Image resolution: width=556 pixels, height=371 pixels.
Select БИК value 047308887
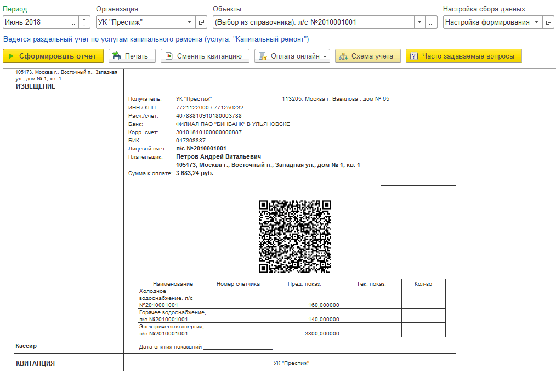tap(191, 140)
